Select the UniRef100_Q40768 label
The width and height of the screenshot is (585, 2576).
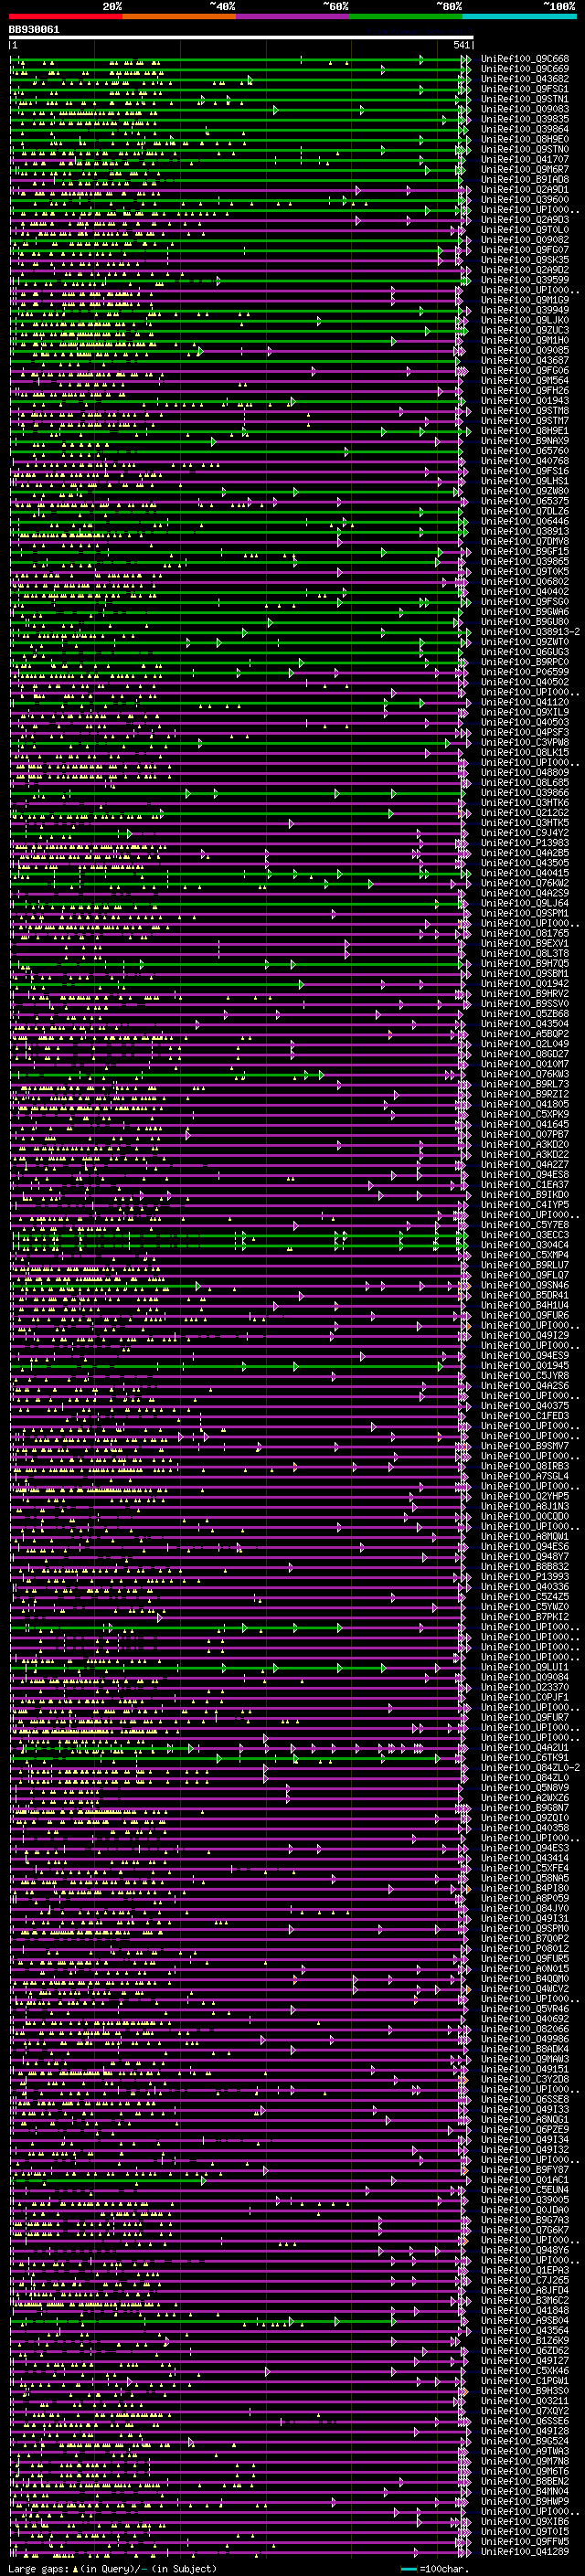[525, 461]
